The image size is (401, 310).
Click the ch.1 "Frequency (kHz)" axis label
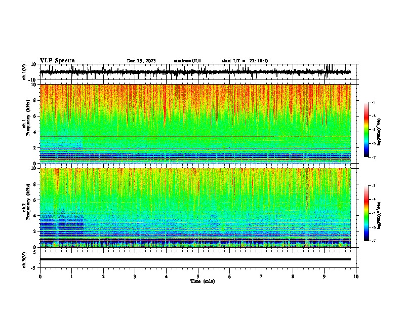tap(28, 118)
